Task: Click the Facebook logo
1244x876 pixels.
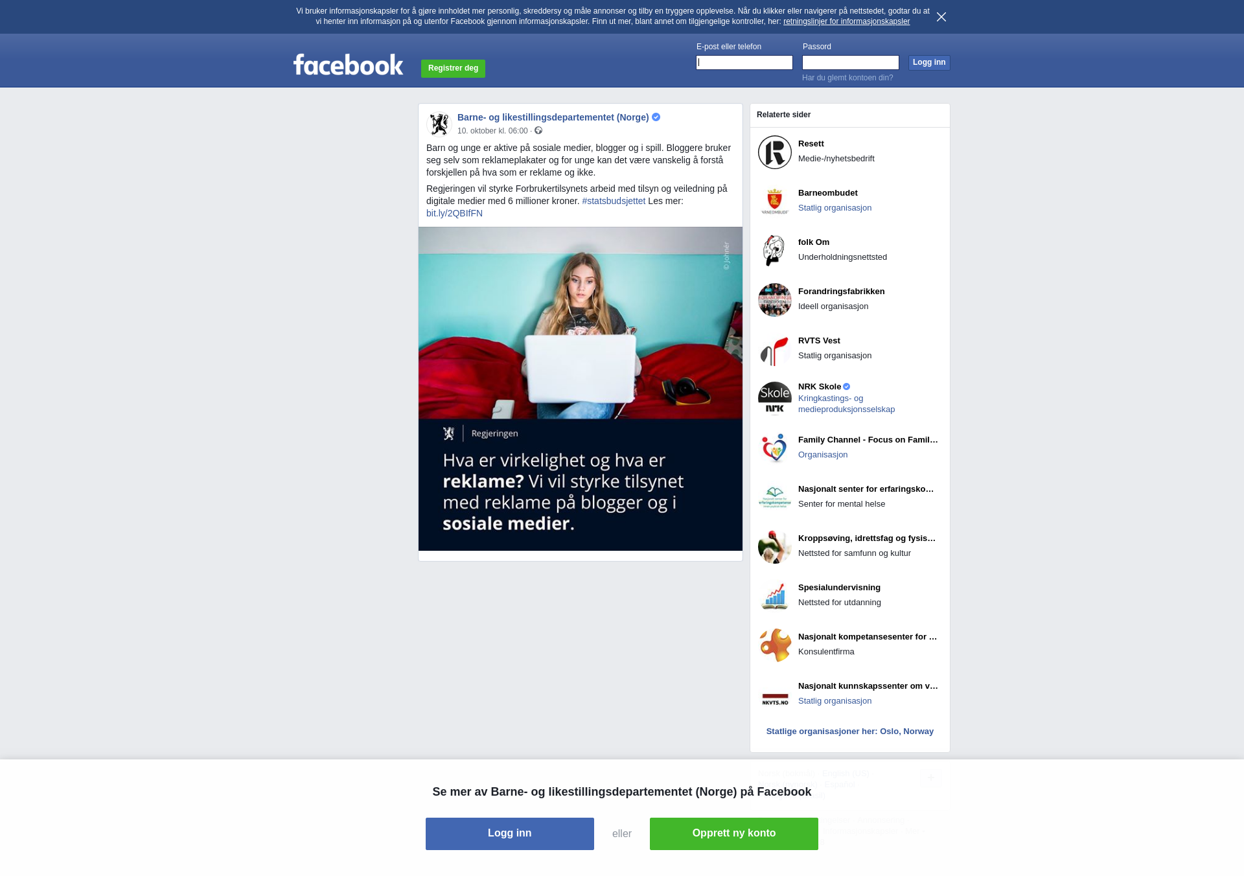Action: [x=348, y=65]
